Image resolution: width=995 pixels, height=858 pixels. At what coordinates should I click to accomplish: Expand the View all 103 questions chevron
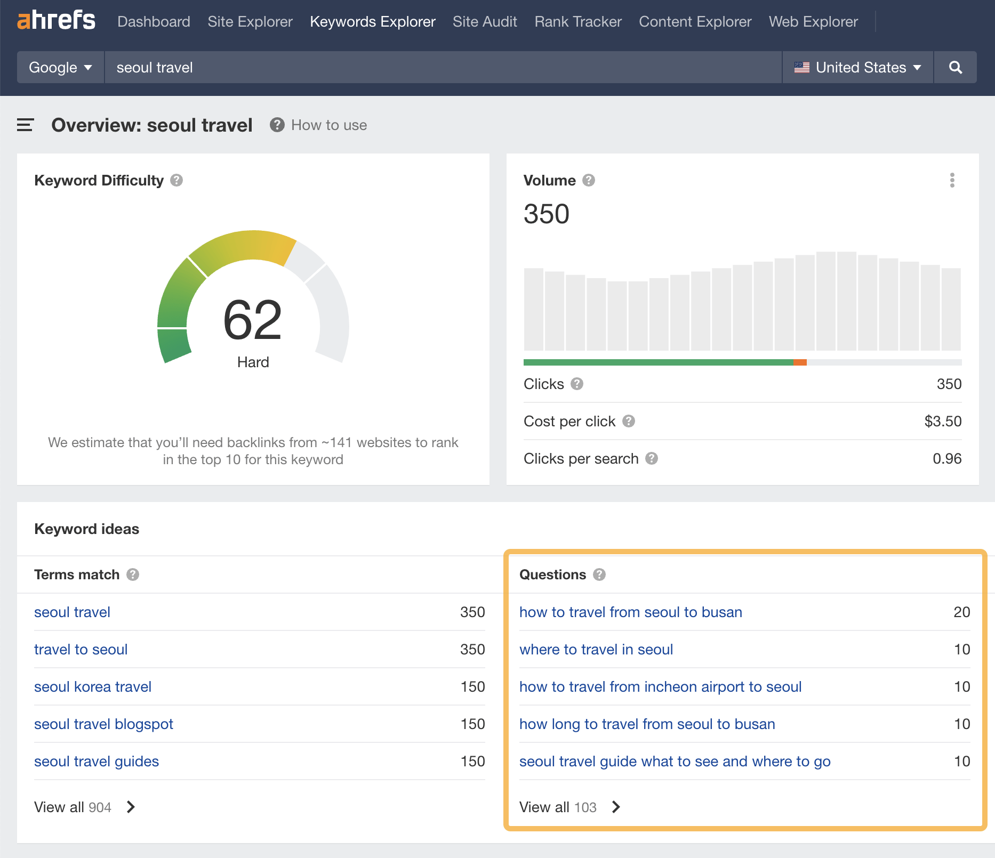pyautogui.click(x=616, y=807)
